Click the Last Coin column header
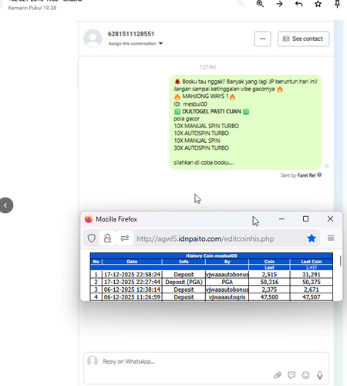This screenshot has width=347, height=386. (312, 262)
